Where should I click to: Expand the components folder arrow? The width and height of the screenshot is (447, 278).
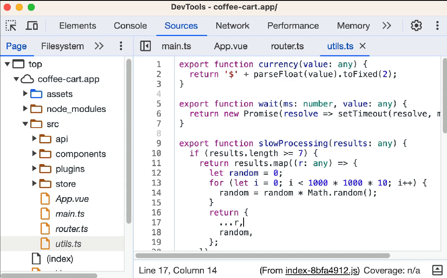pyautogui.click(x=34, y=153)
